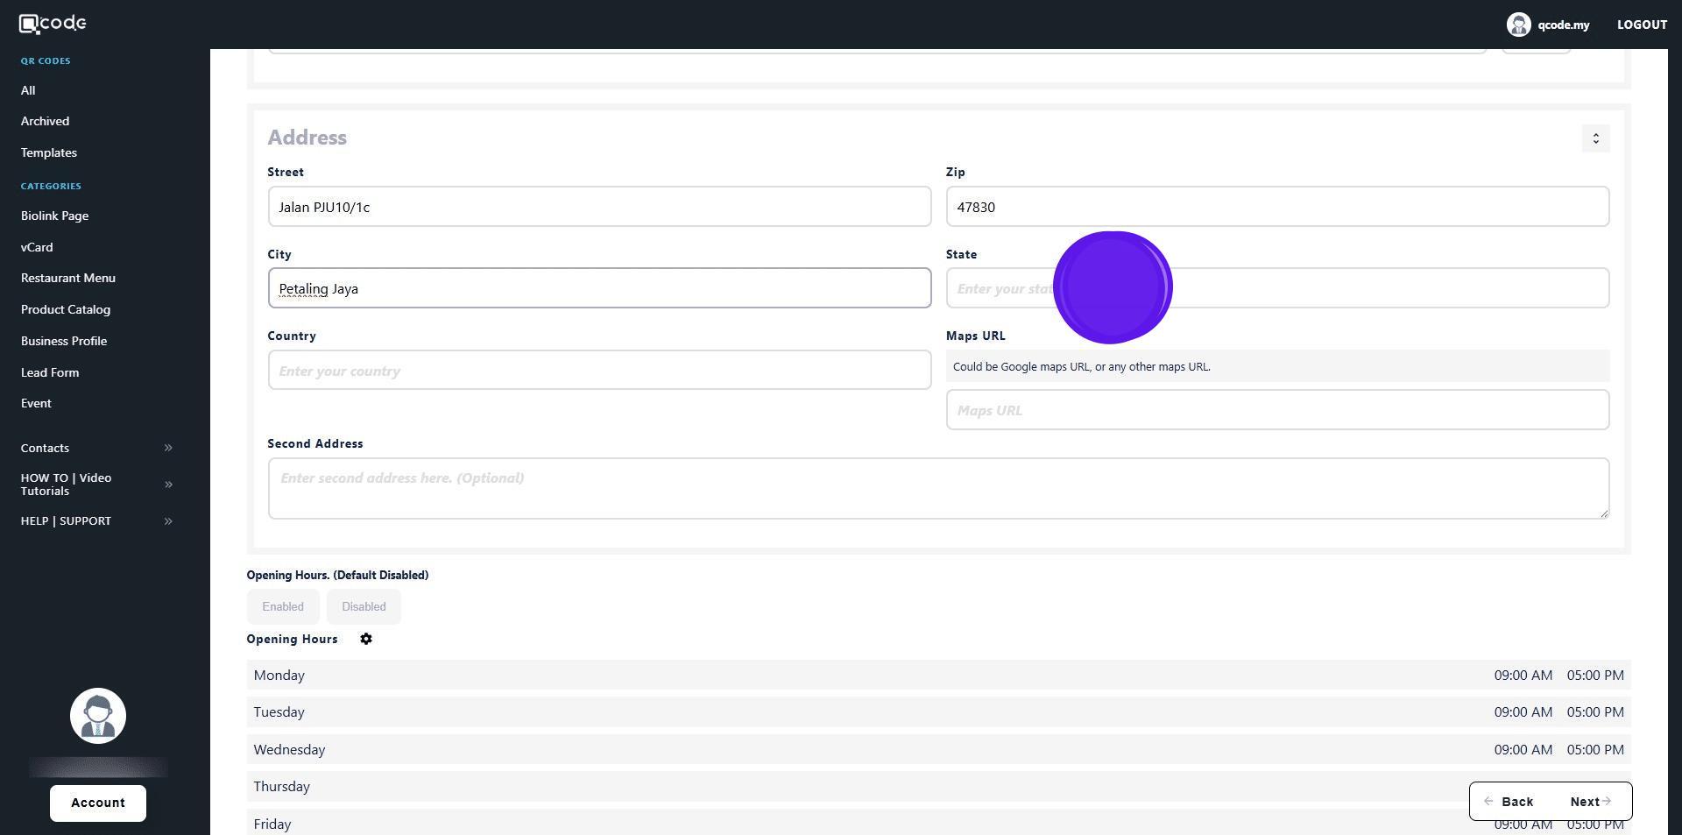Select Business Profile in sidebar
Viewport: 1682px width, 835px height.
[x=64, y=341]
